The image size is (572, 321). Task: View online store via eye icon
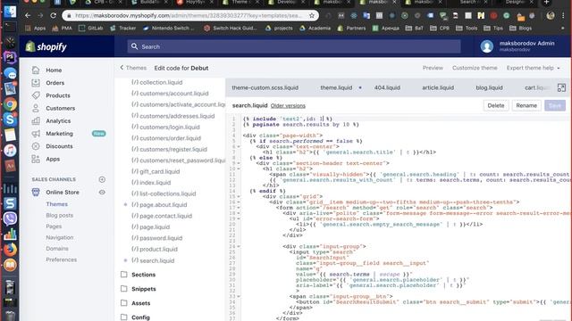click(x=102, y=193)
